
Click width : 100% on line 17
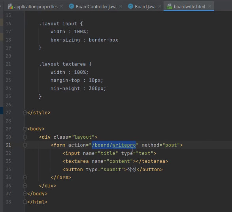tap(70, 32)
